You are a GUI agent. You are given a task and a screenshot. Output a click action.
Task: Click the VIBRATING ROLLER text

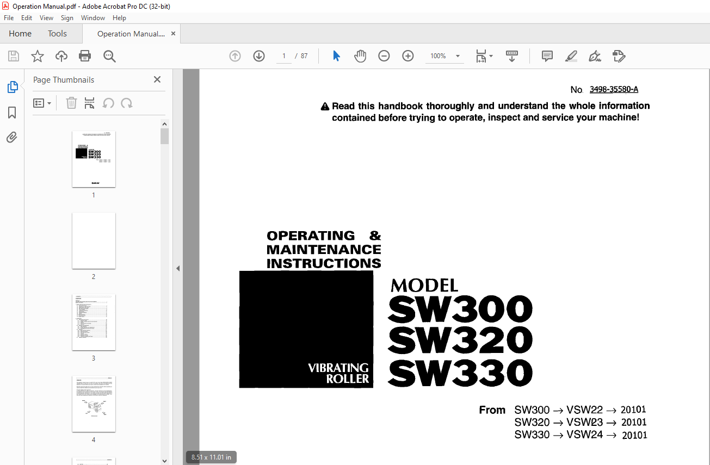coord(338,373)
